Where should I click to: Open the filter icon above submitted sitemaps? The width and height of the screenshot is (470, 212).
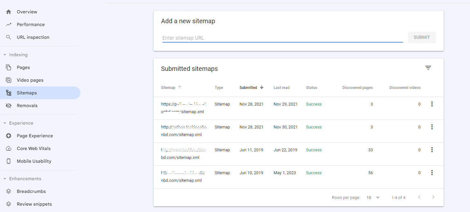point(428,68)
